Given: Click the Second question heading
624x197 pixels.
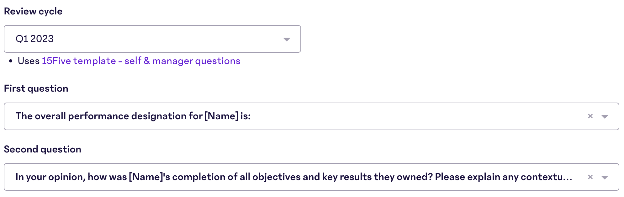Looking at the screenshot, I should [x=43, y=149].
